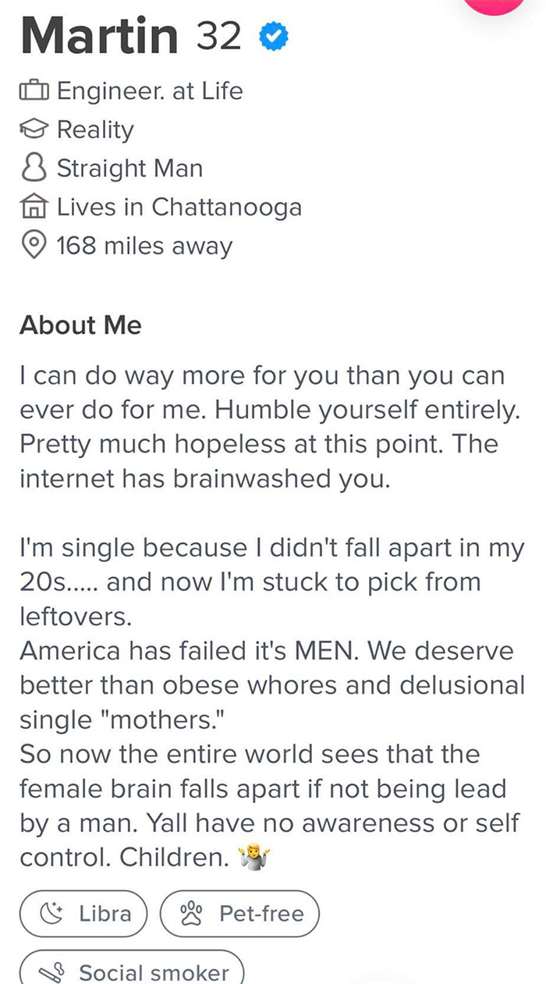Click the blue verified badge icon
The height and width of the screenshot is (984, 546).
(271, 35)
